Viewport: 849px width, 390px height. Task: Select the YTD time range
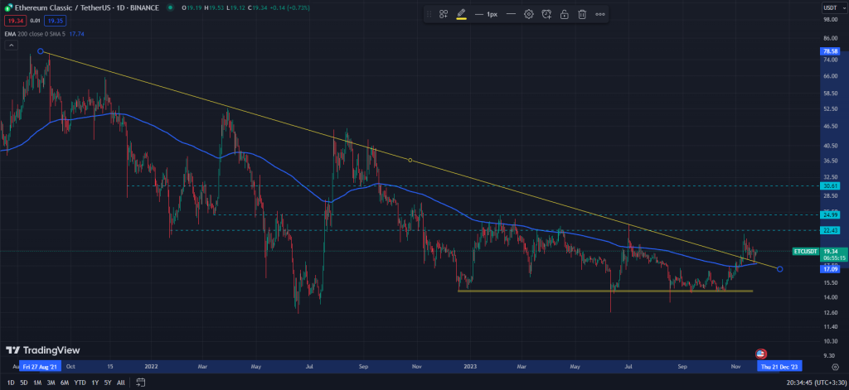pos(80,383)
